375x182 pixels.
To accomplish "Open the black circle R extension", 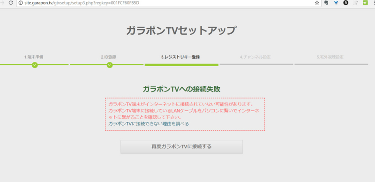I will [346, 3].
